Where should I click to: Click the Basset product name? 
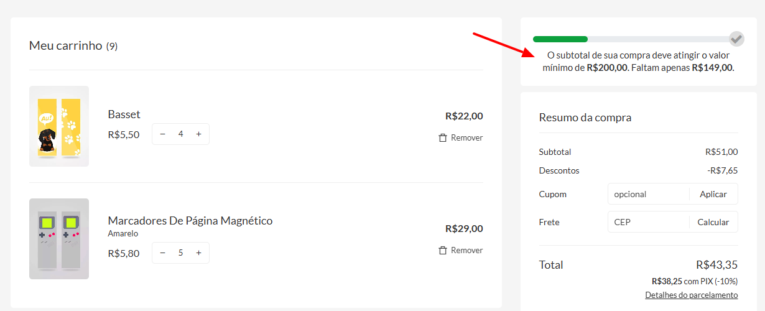124,114
